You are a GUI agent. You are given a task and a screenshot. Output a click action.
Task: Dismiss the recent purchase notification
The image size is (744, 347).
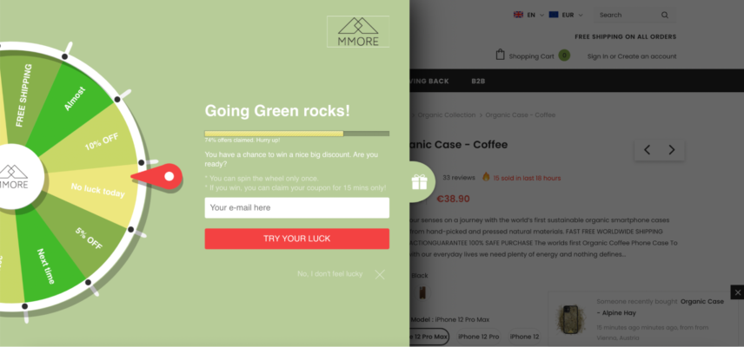click(x=737, y=292)
